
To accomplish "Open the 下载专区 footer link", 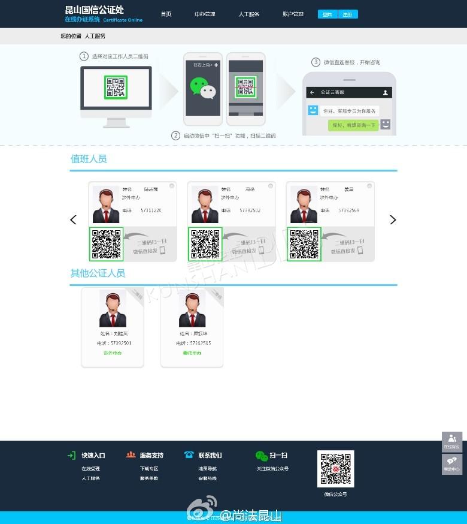I will pos(149,468).
